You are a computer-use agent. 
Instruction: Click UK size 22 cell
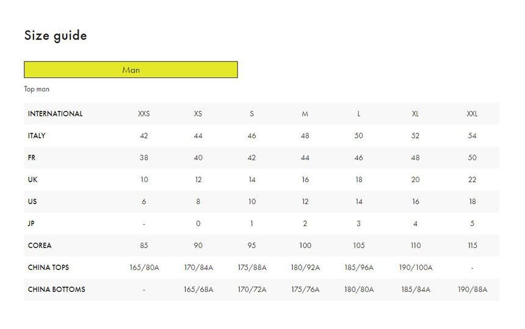(472, 180)
